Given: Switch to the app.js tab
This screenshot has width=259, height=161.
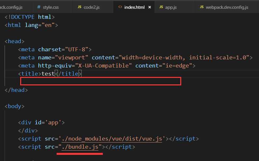Looking at the screenshot, I should click(171, 7).
